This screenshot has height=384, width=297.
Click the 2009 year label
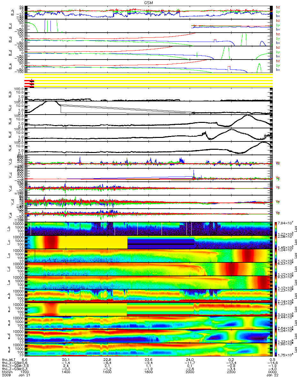(6, 375)
